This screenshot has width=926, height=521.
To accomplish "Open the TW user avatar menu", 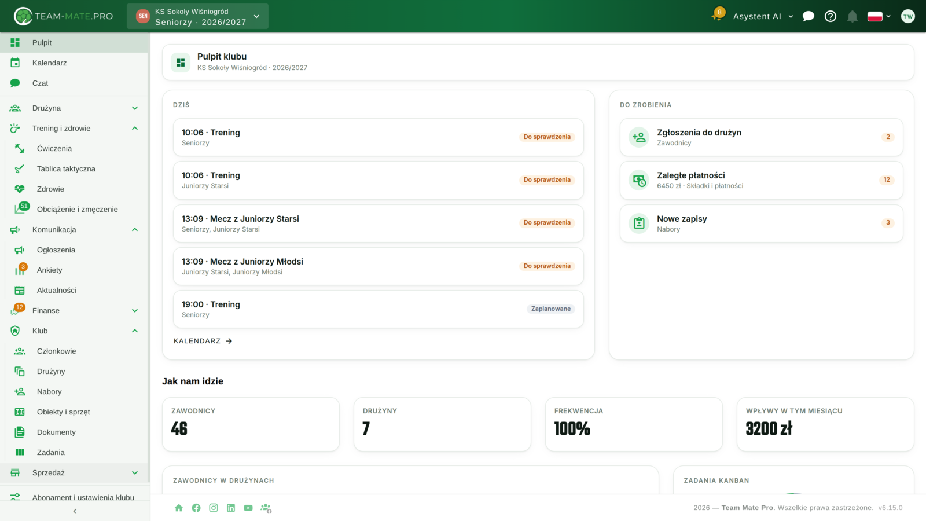I will point(908,16).
